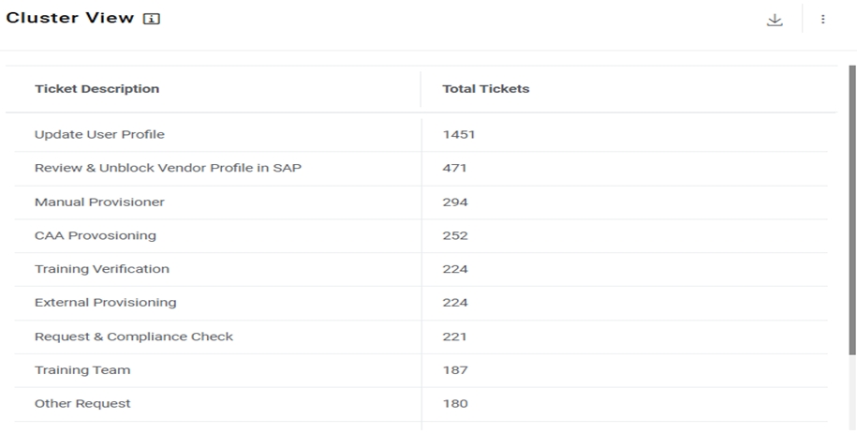This screenshot has height=434, width=857.
Task: Sort by Total Tickets column header
Action: pyautogui.click(x=485, y=89)
